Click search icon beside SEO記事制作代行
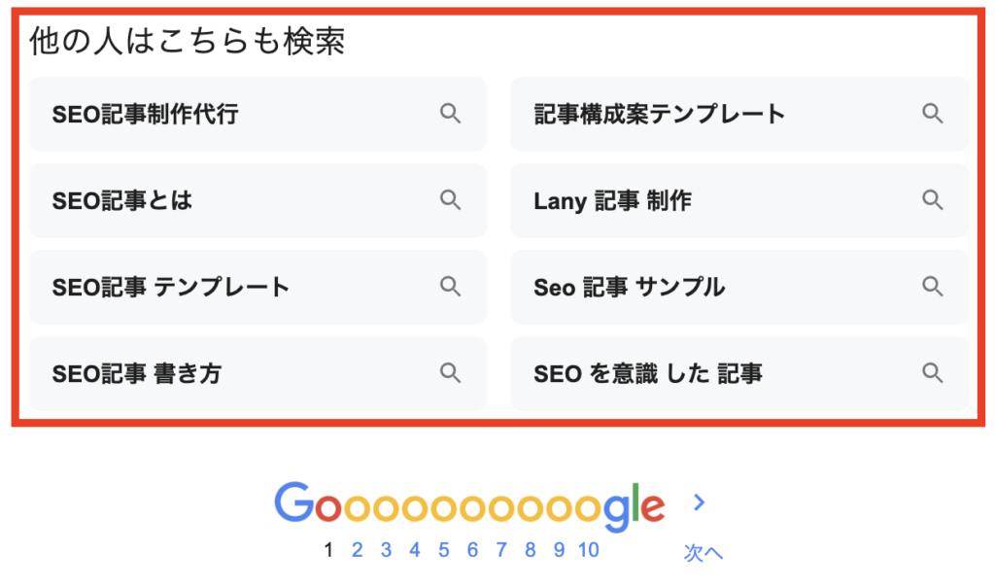995x588 pixels. [450, 114]
